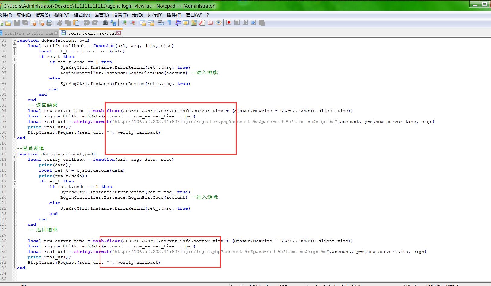
Task: Click the Zoom in magnifier icon
Action: 124,23
